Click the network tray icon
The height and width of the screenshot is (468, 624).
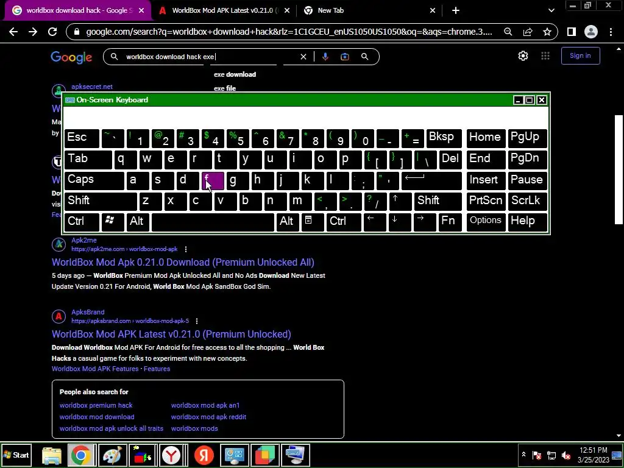click(551, 455)
